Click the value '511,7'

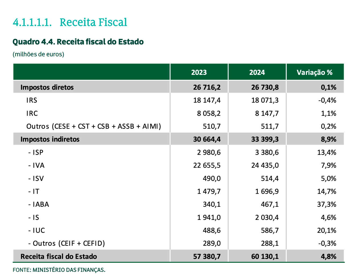[270, 126]
